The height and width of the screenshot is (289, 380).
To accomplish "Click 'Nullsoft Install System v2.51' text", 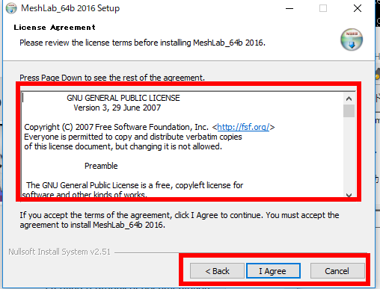I will [x=59, y=252].
